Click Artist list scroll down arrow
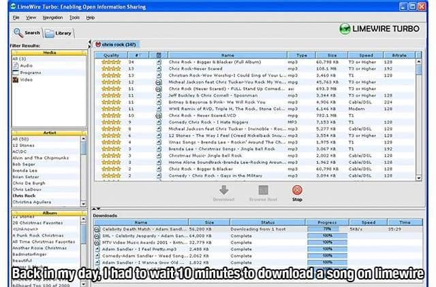This screenshot has width=436, height=287. click(83, 204)
